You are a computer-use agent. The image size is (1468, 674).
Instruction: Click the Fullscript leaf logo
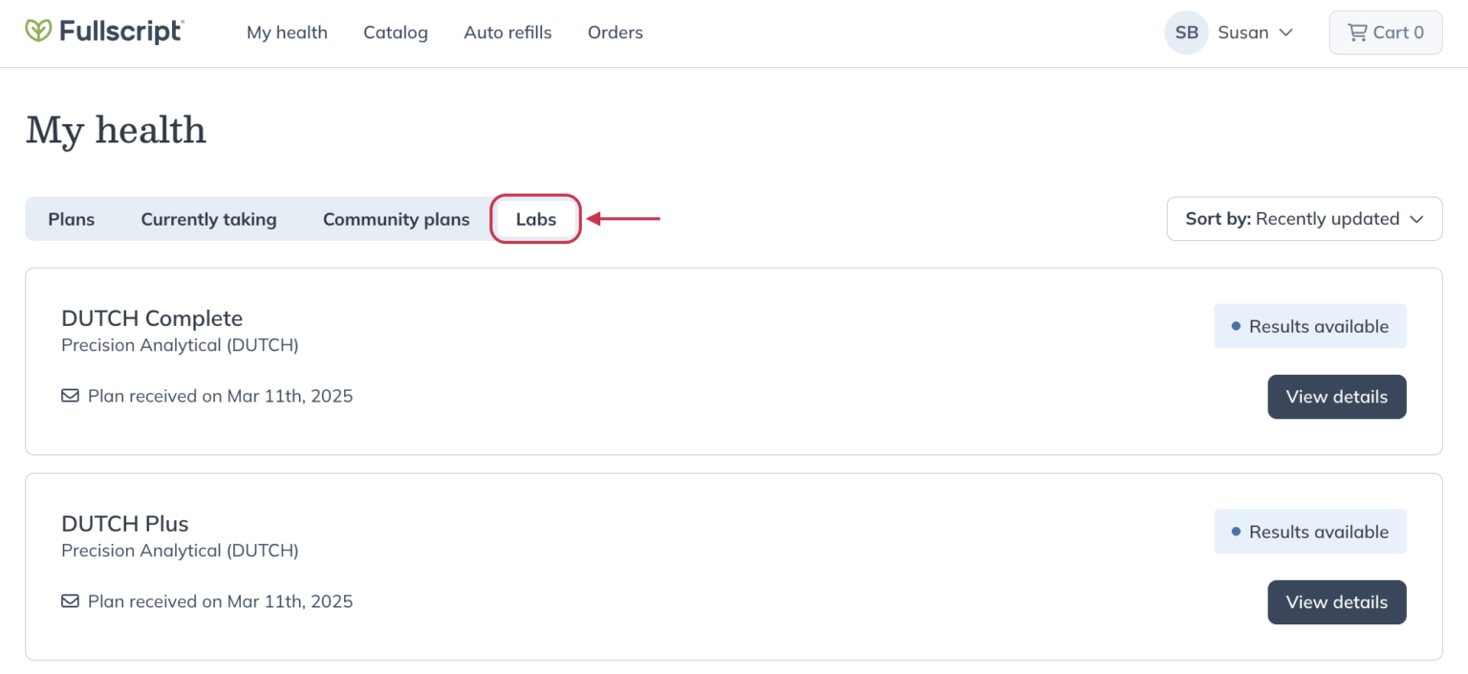(35, 30)
